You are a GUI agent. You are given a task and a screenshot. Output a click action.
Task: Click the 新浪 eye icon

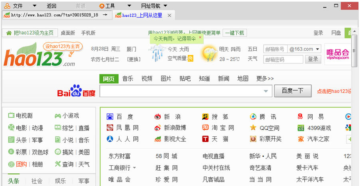tap(158, 117)
